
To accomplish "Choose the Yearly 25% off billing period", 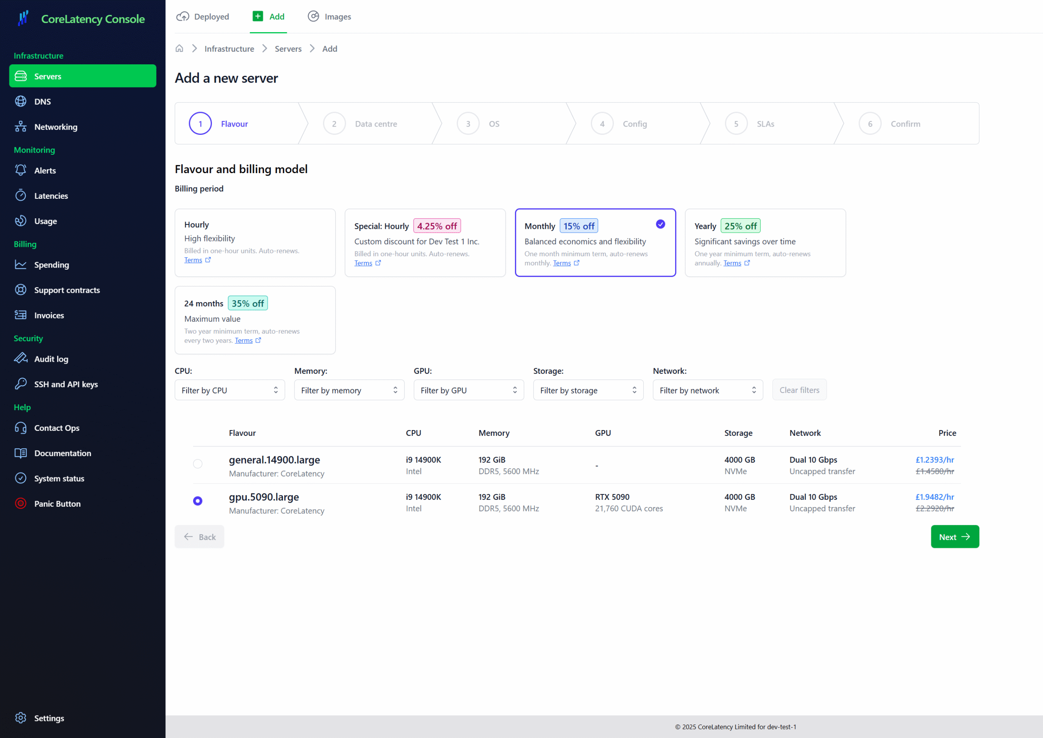I will (x=765, y=243).
